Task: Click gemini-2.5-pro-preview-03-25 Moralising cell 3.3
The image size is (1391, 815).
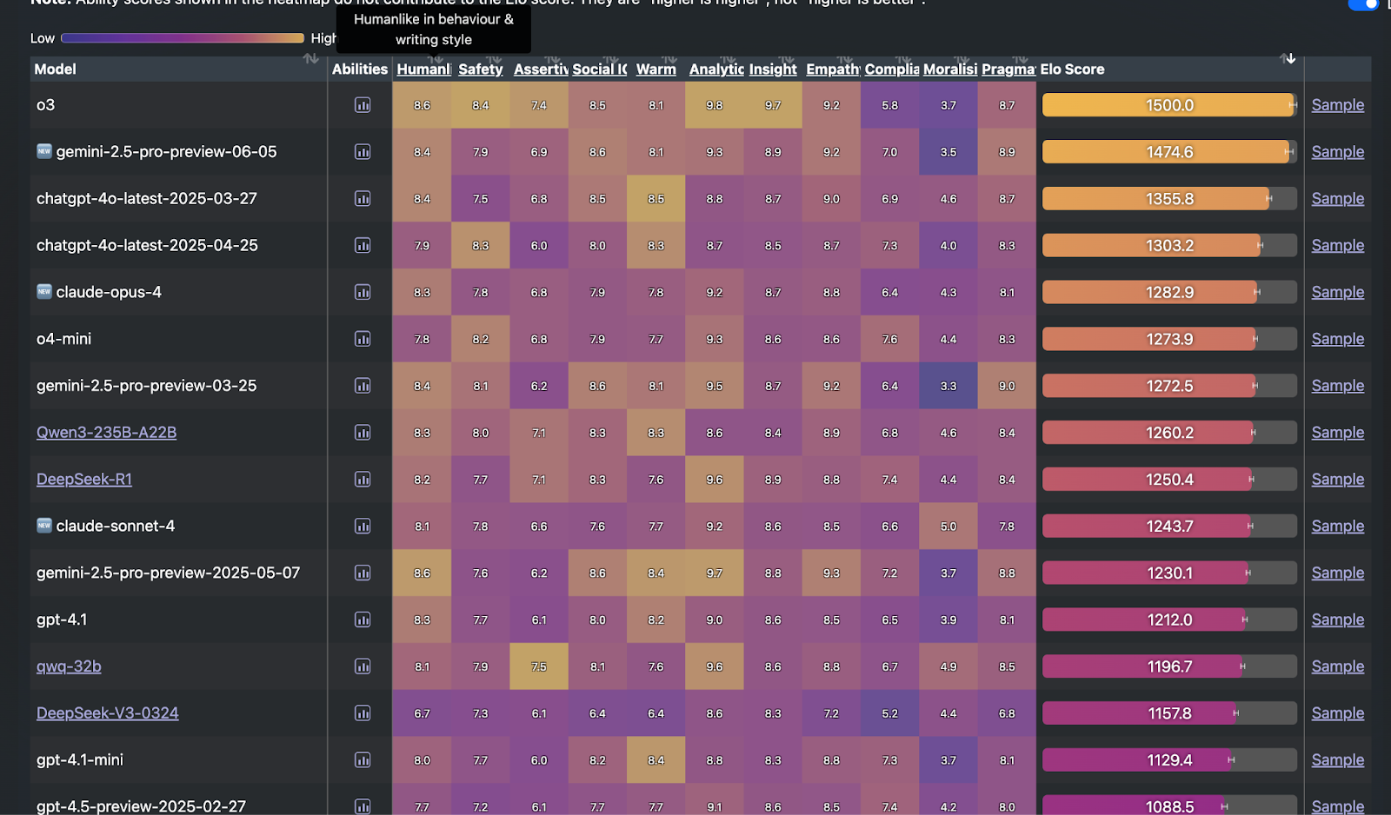Action: tap(948, 386)
